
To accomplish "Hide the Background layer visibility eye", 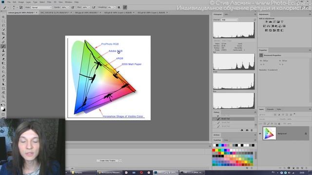I will tap(260, 134).
